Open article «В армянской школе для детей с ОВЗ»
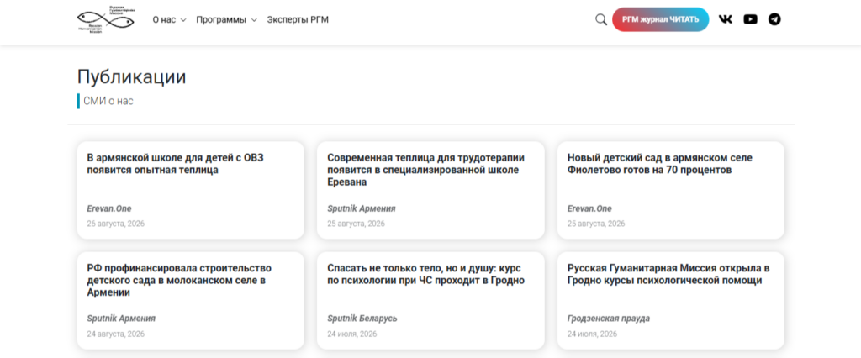The height and width of the screenshot is (358, 861). [175, 164]
